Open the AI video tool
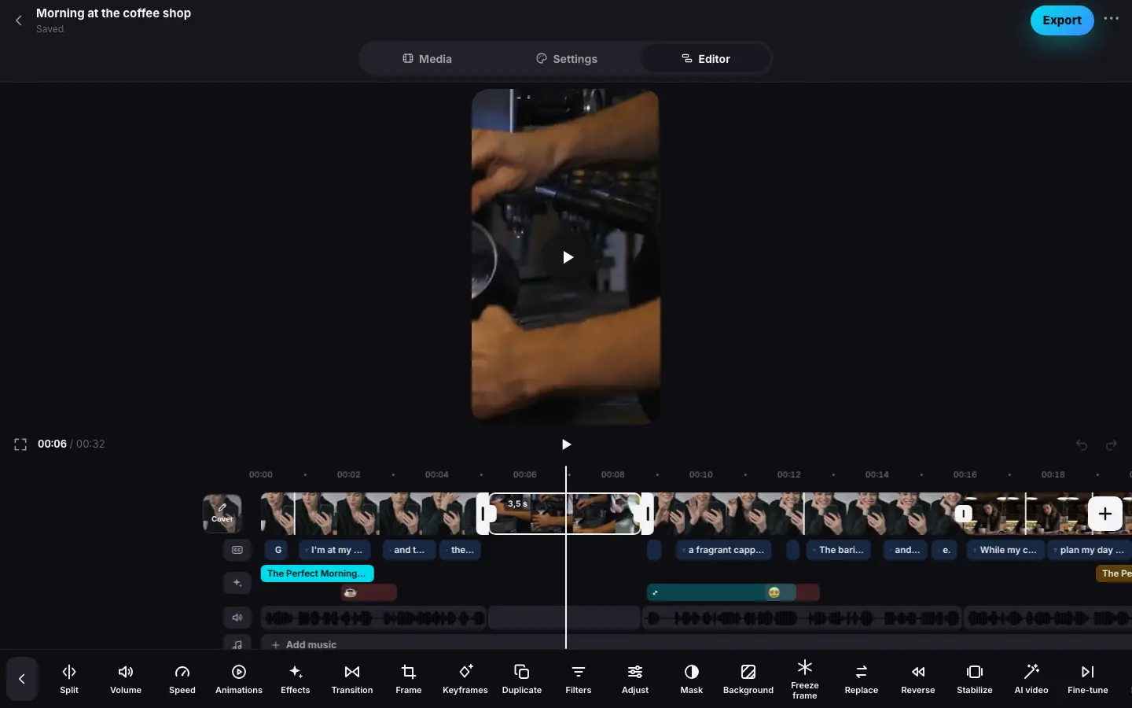 pyautogui.click(x=1031, y=679)
